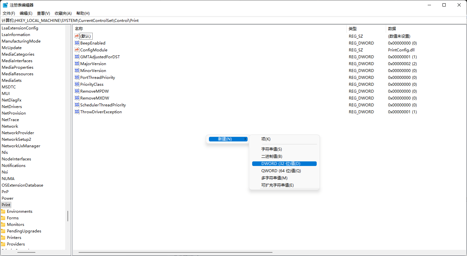Screen dimensions: 467x256
Task: Click the Monitors folder icon
Action: coord(3,224)
